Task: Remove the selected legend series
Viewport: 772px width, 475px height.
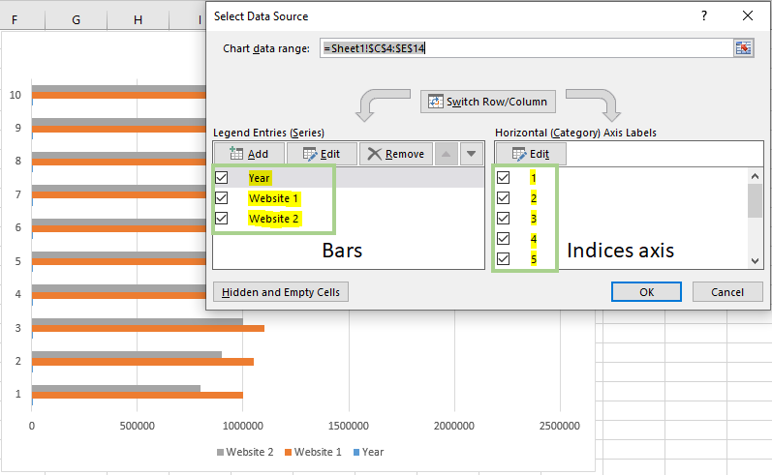Action: [x=394, y=154]
